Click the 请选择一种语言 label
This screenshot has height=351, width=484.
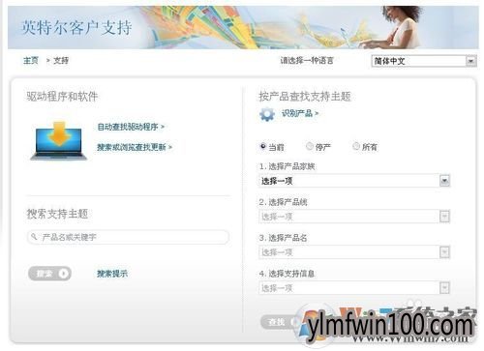(307, 60)
